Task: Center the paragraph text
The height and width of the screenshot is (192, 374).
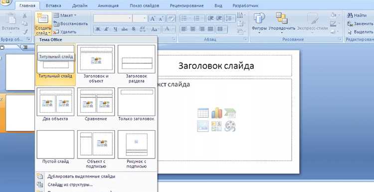Action: [192, 29]
